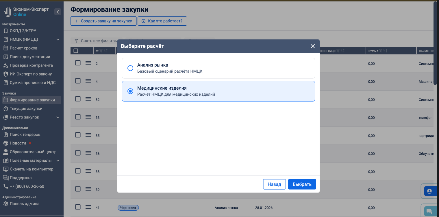Open Проверка контрагента
This screenshot has width=439, height=217.
tap(32, 65)
